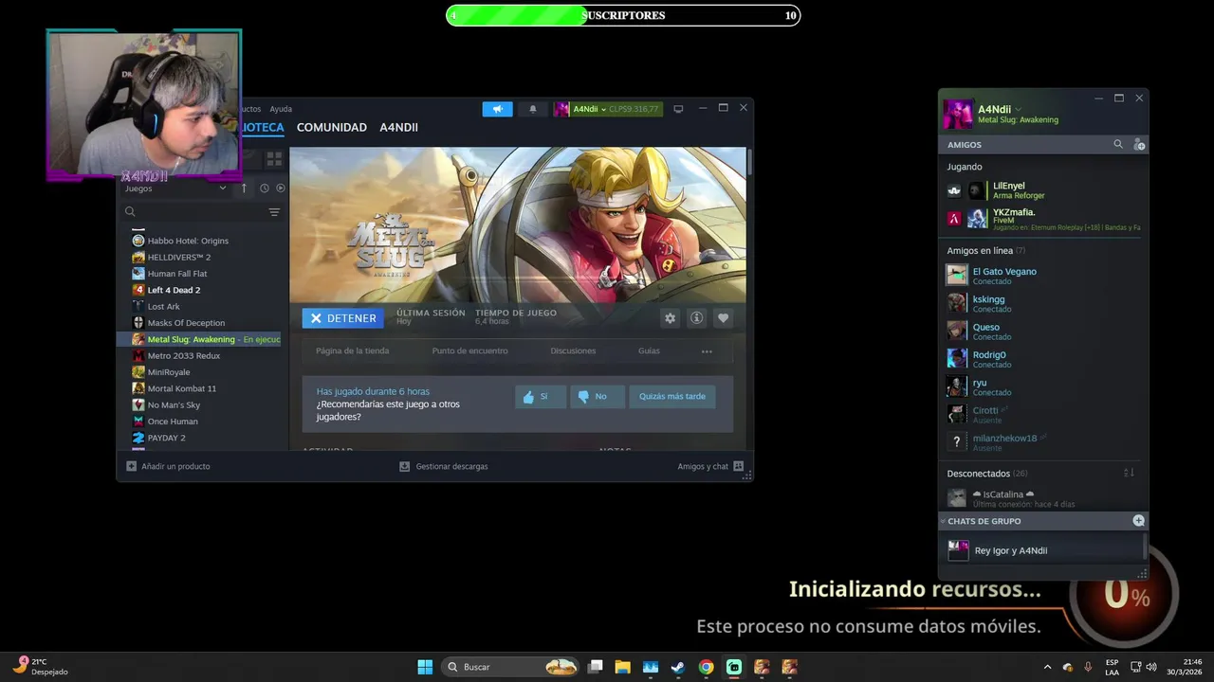1214x682 pixels.
Task: Click the Metal Slug hero banner image
Action: (x=518, y=224)
